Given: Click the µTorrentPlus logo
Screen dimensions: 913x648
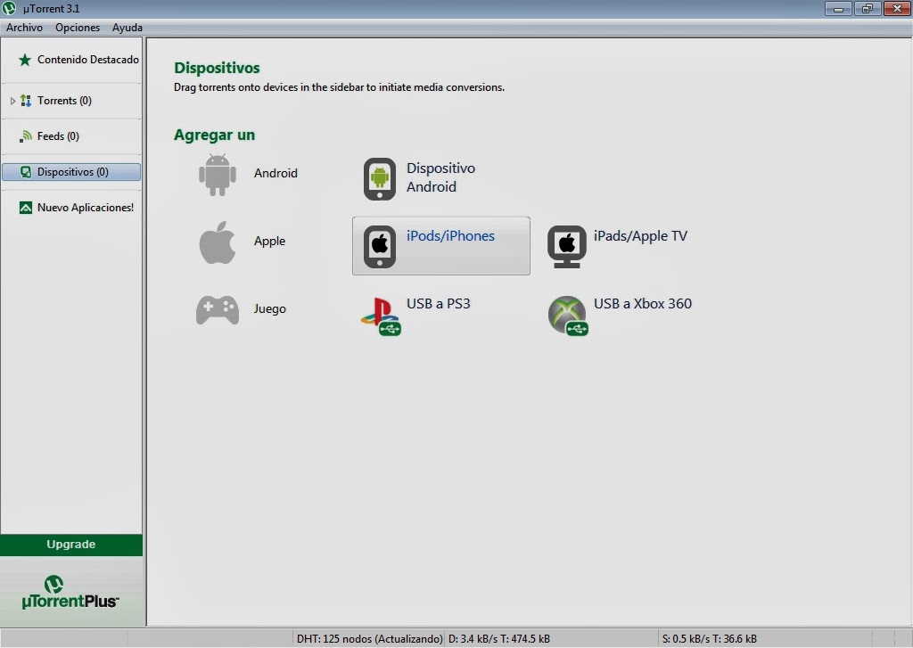Looking at the screenshot, I should pyautogui.click(x=70, y=593).
